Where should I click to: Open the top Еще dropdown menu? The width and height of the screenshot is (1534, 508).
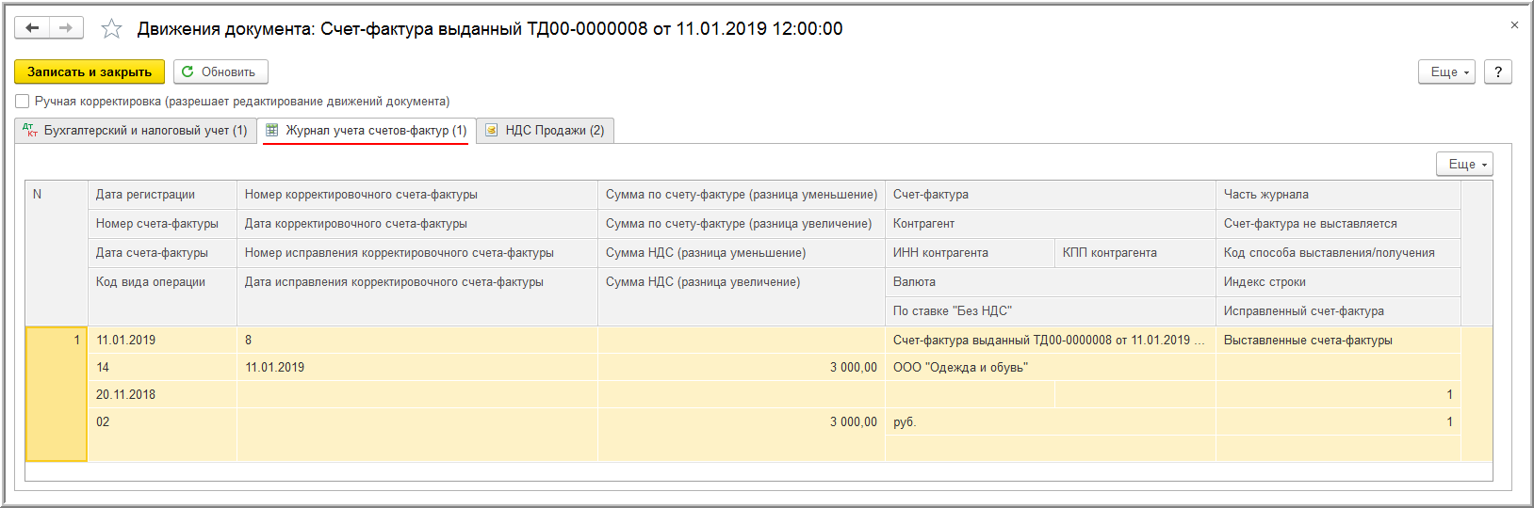click(x=1446, y=71)
